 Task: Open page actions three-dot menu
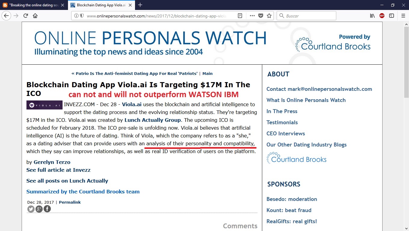point(252,16)
